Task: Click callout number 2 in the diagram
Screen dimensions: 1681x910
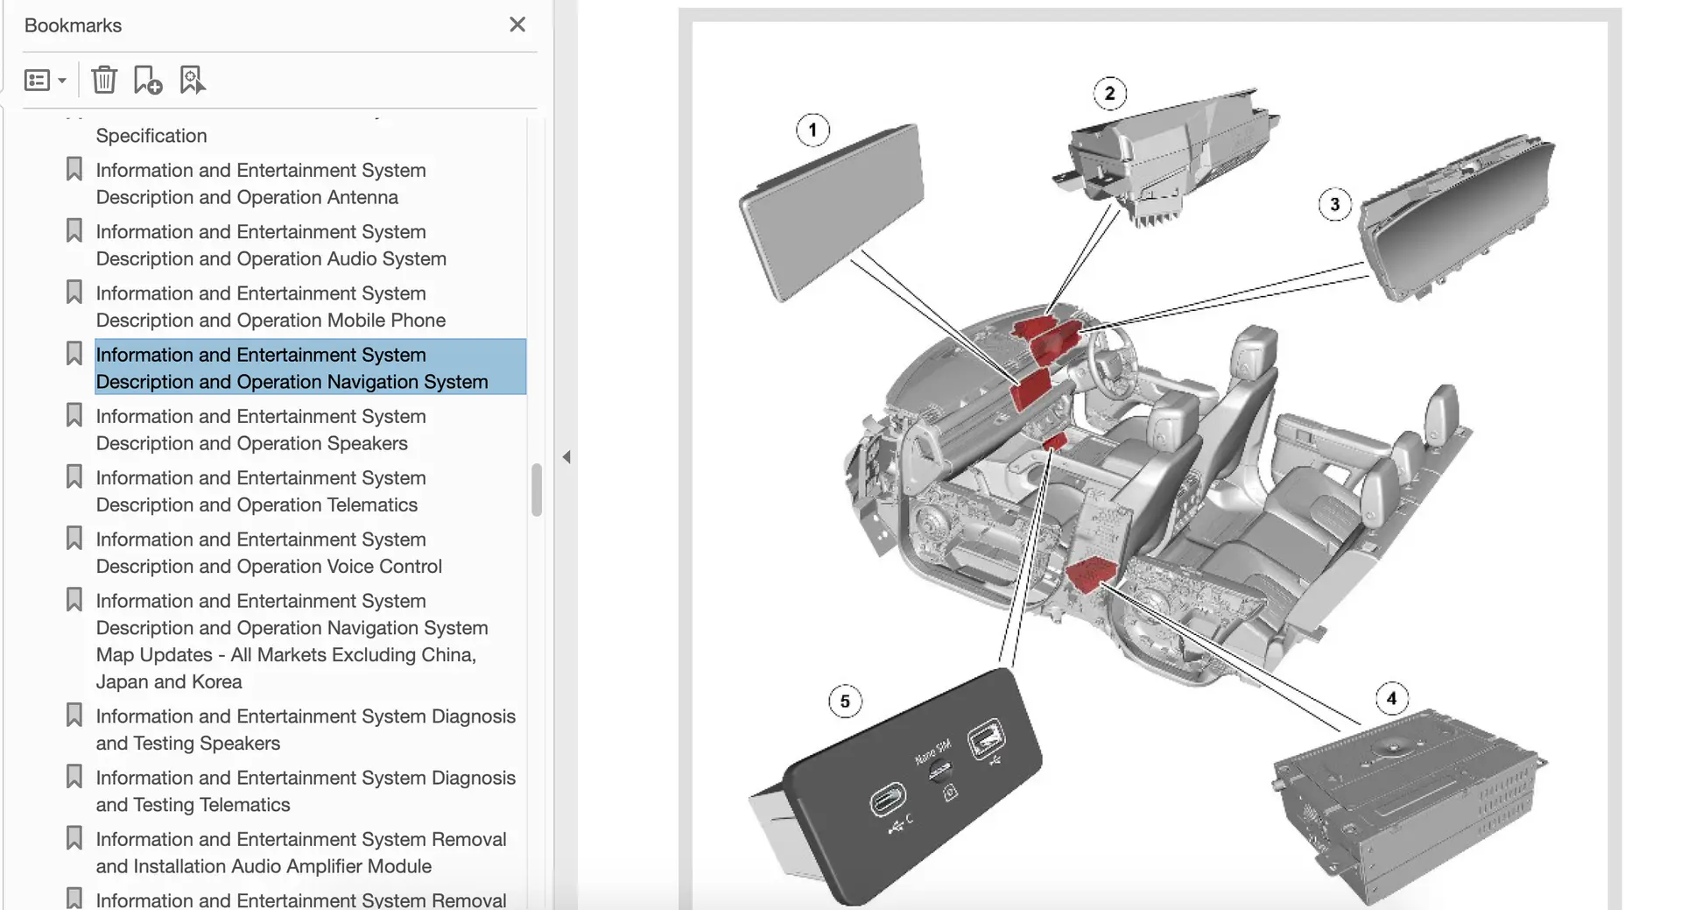Action: coord(1109,94)
